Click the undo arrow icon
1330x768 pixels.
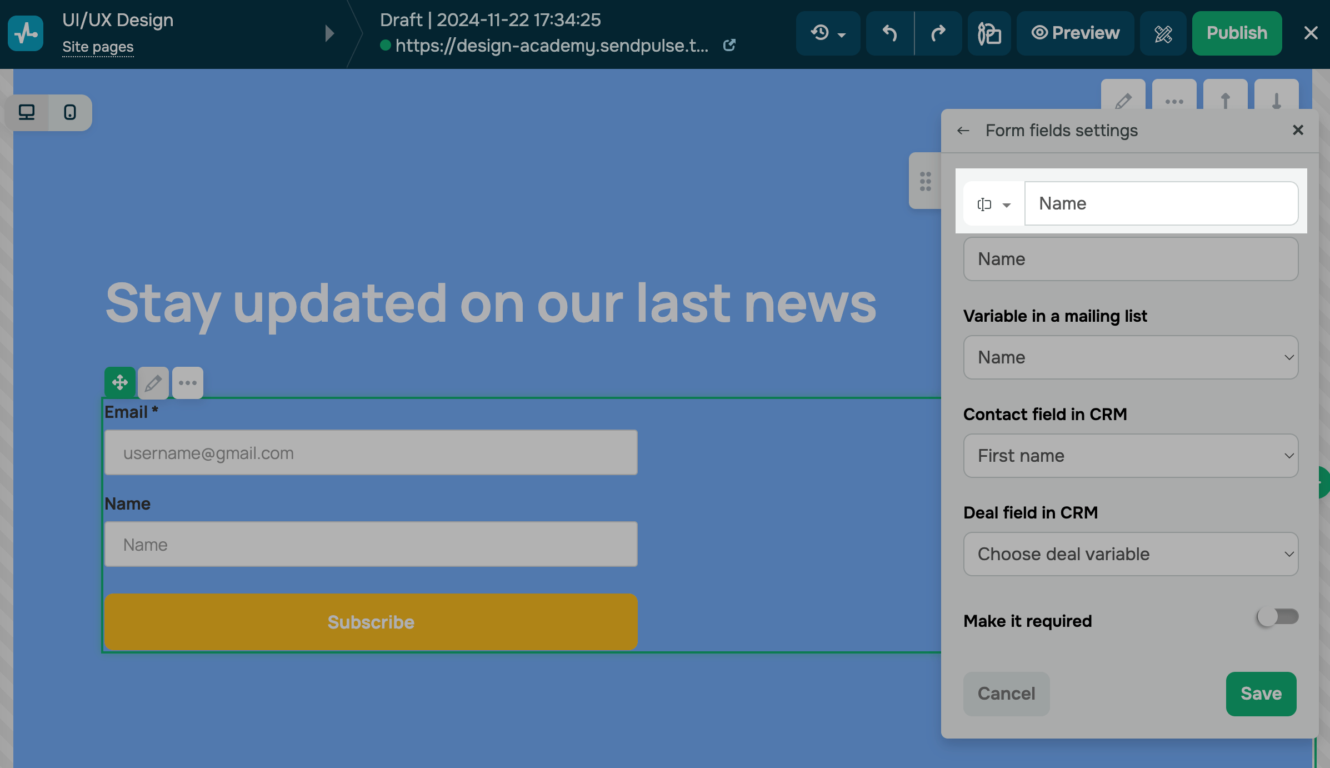coord(890,33)
